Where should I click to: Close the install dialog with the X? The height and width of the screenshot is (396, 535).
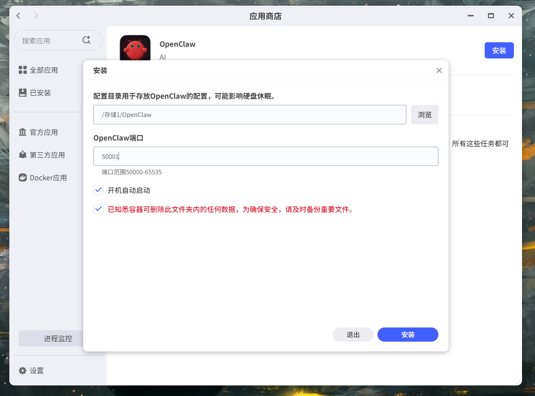coord(439,70)
